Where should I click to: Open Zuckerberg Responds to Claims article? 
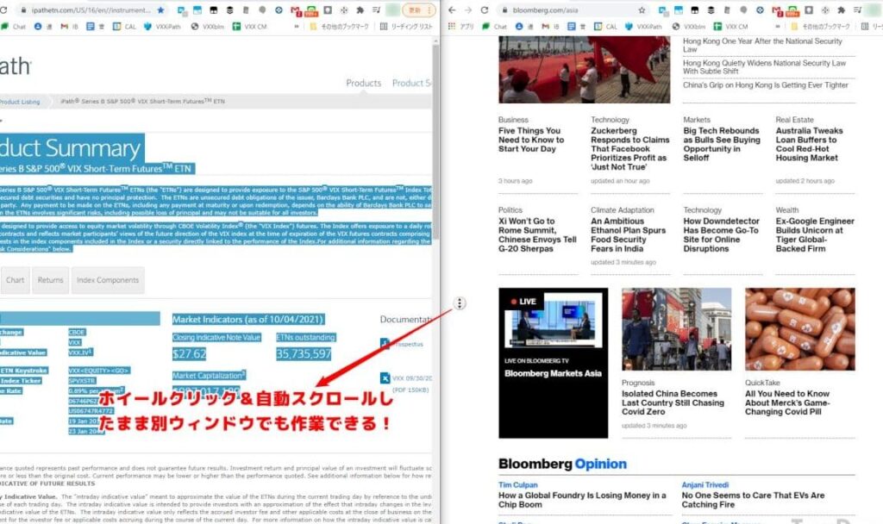point(629,148)
